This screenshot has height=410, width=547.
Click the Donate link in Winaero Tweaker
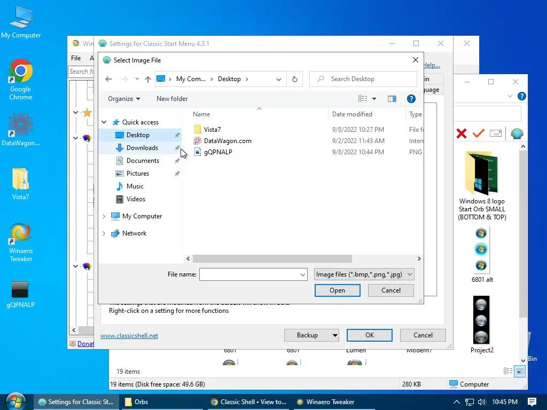85,344
